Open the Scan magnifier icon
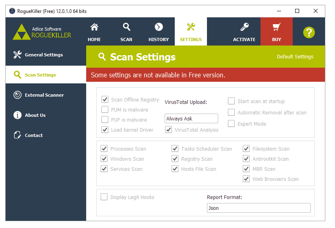The height and width of the screenshot is (228, 335). (126, 27)
